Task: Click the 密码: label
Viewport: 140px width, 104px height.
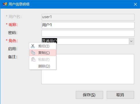Action: [13, 33]
